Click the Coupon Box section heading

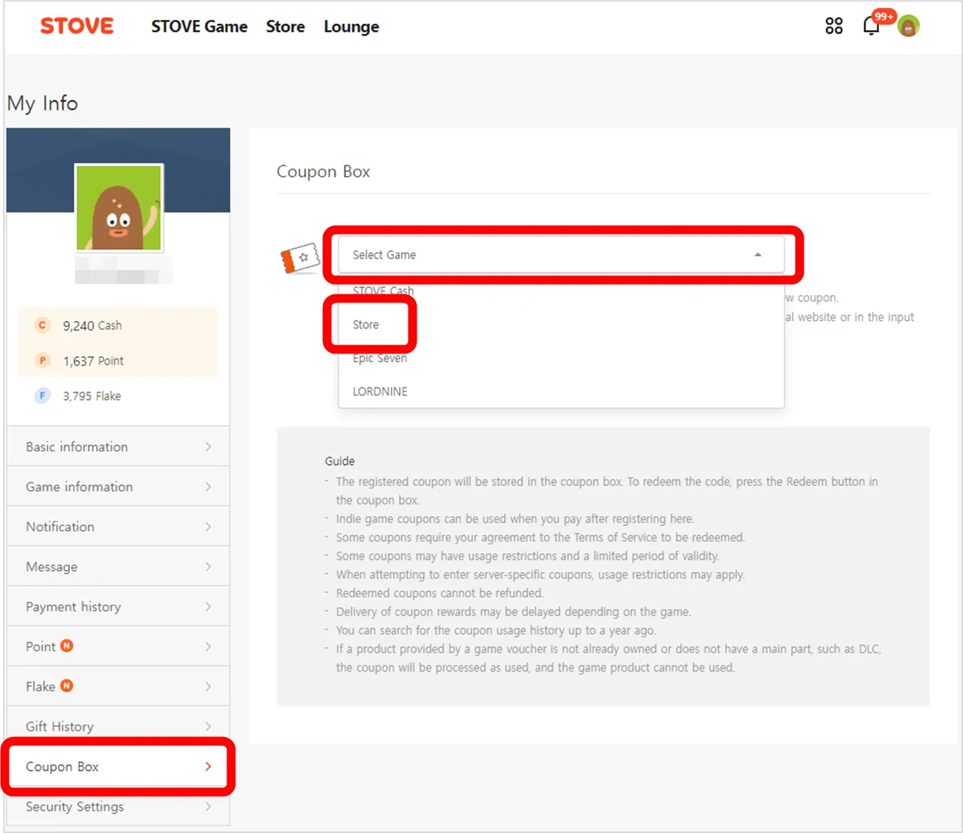click(323, 171)
